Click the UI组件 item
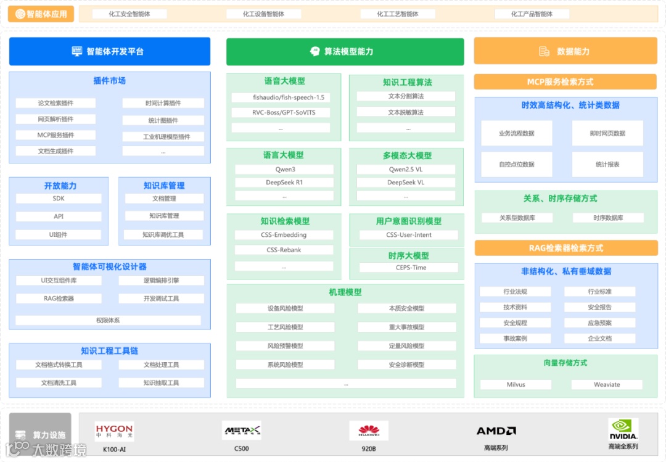Screen dimensions: 666x462 coord(59,234)
